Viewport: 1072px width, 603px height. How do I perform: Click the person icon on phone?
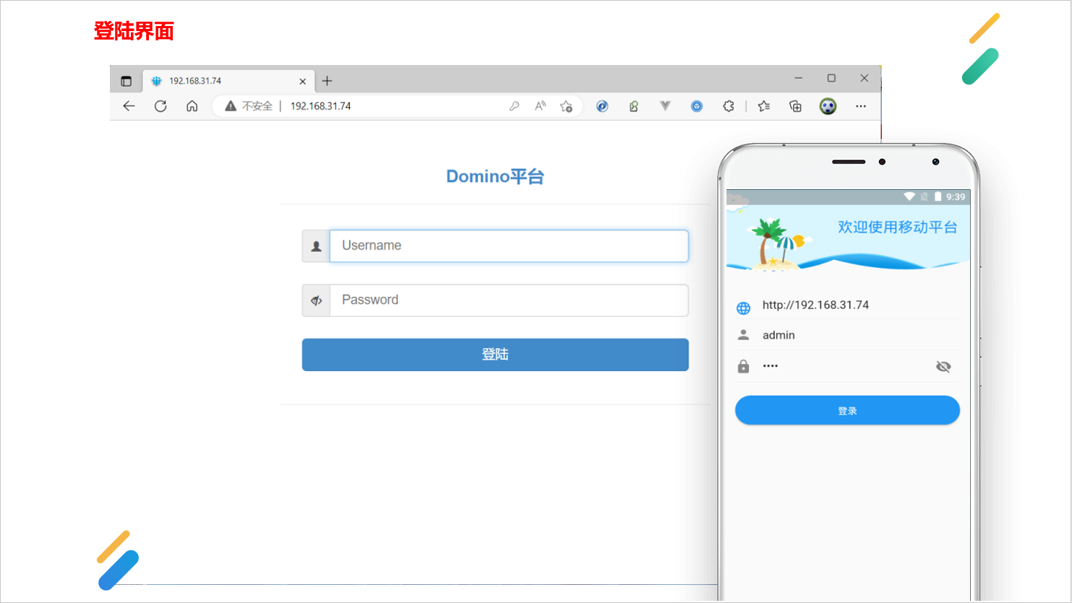point(743,335)
